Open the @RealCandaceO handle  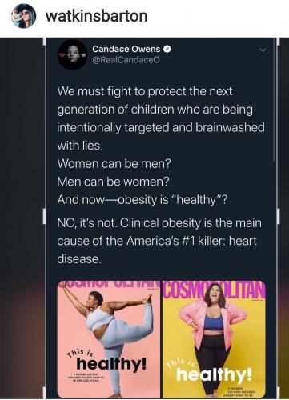click(x=126, y=60)
